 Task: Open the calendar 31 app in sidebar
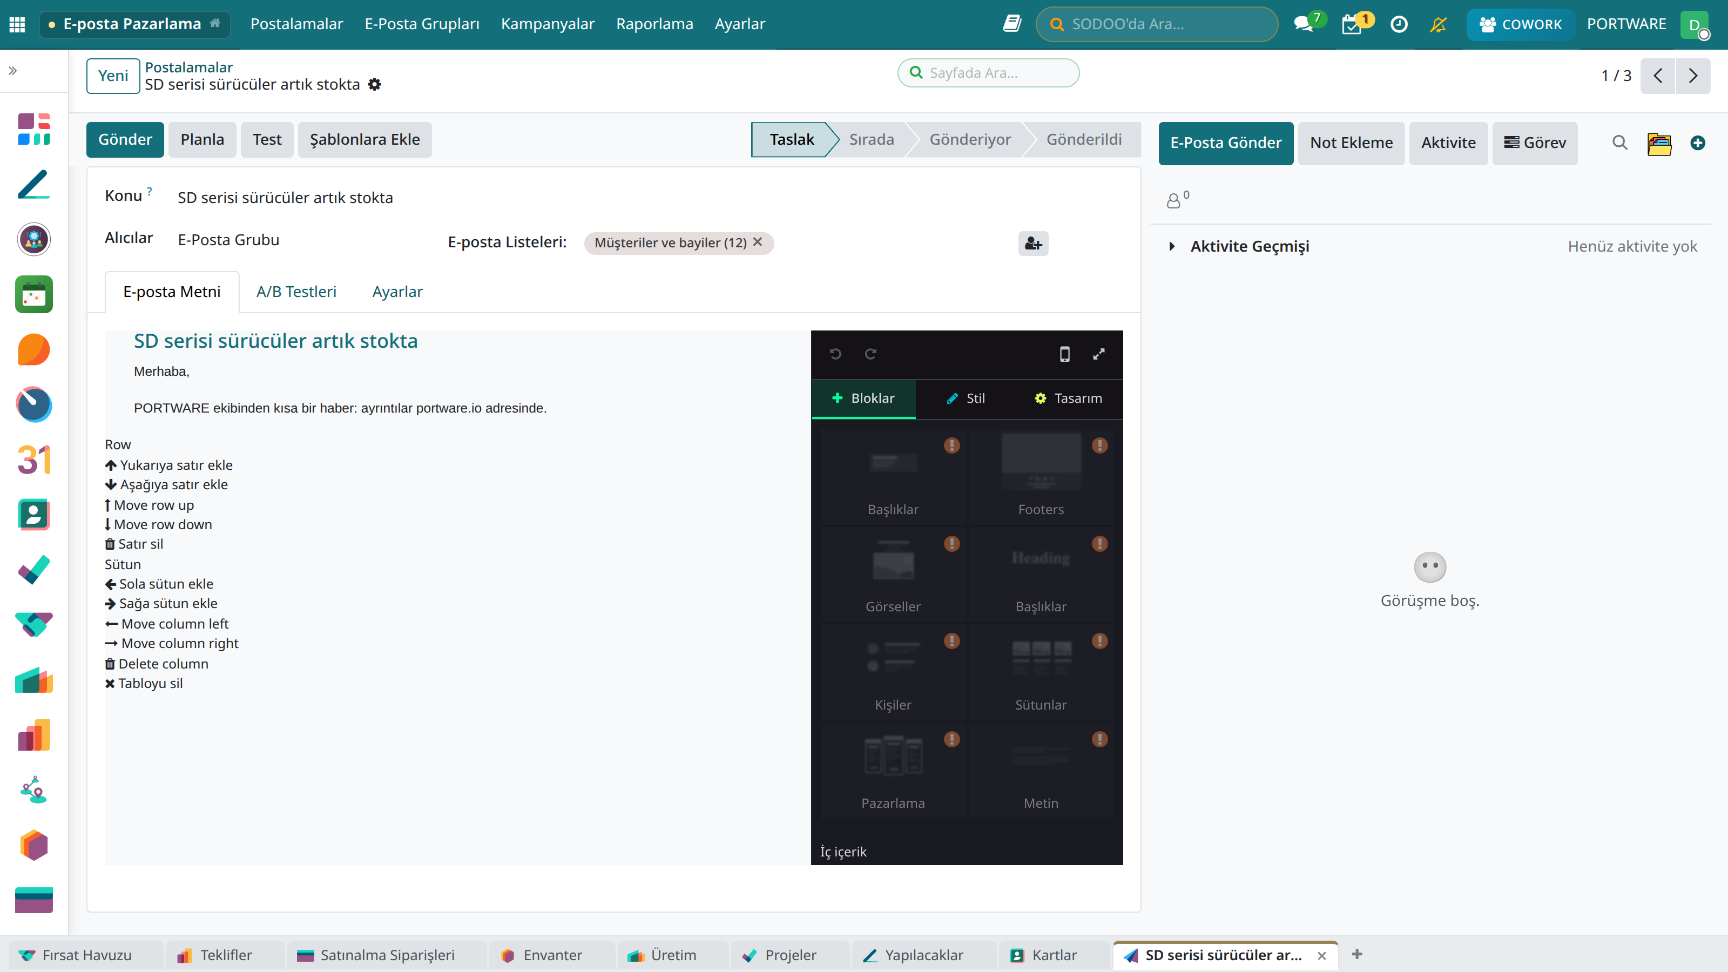point(33,460)
